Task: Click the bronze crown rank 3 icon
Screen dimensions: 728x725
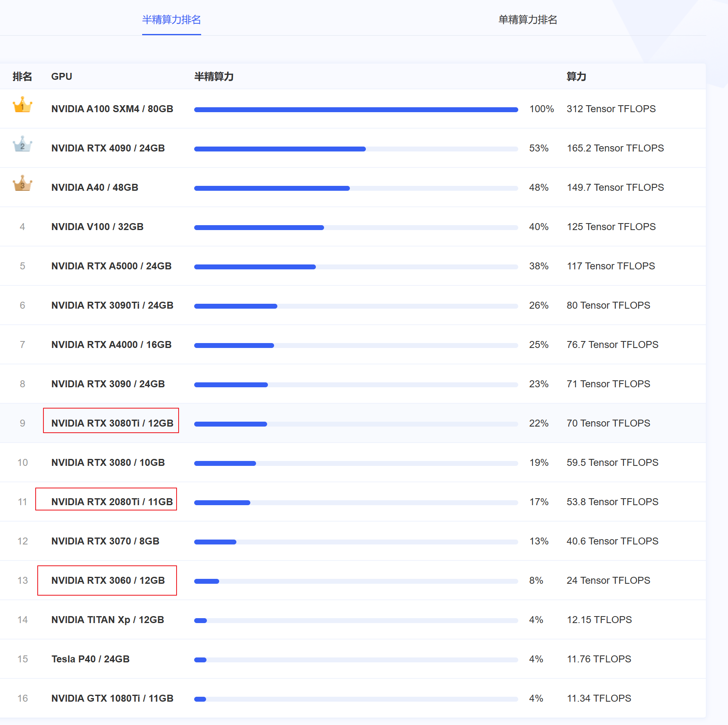Action: [x=23, y=183]
